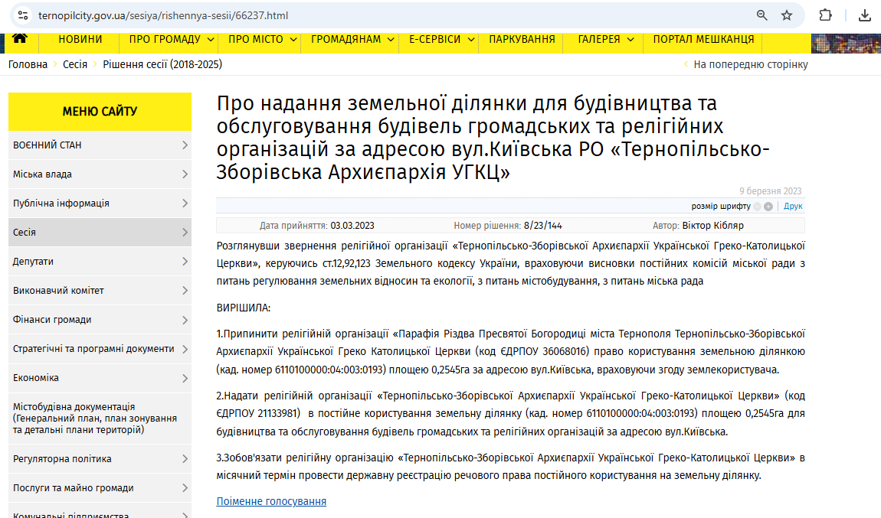The width and height of the screenshot is (881, 518).
Task: Open the НОВИНИ menu item
Action: coord(80,39)
